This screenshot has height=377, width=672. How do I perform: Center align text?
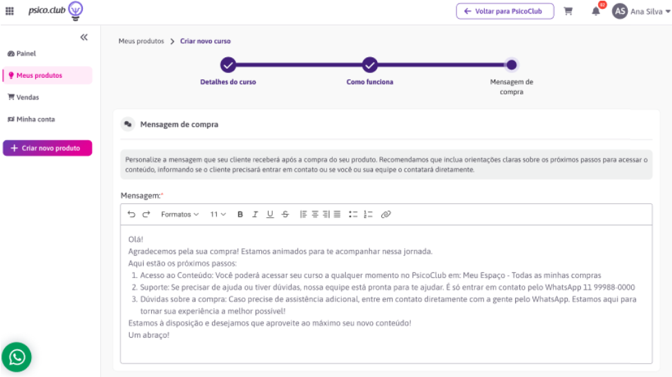coord(314,214)
